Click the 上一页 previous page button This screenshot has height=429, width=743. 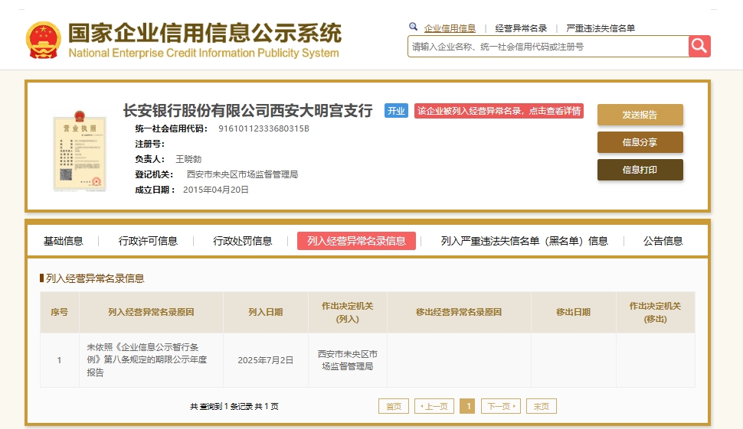click(434, 406)
